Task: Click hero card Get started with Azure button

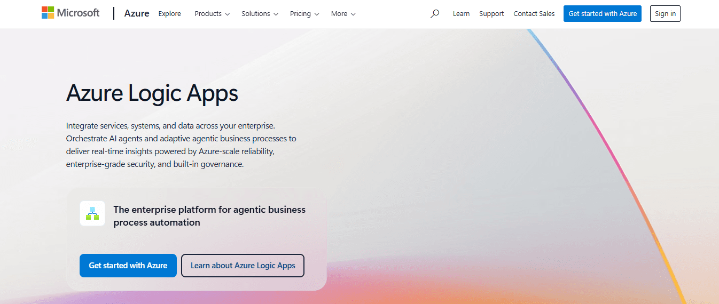Action: [x=128, y=266]
